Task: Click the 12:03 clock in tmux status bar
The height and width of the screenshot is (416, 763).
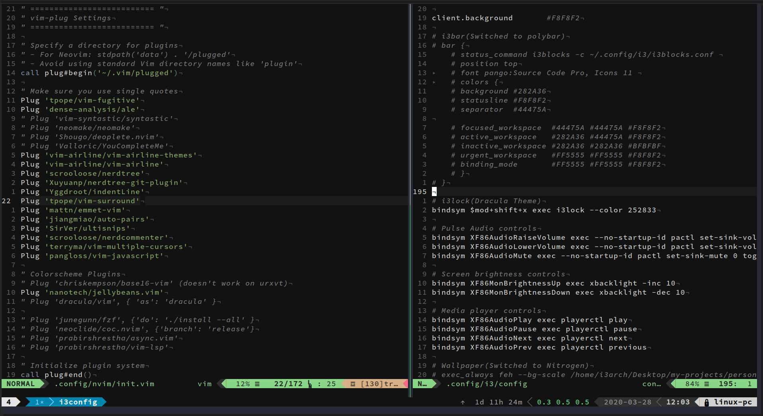Action: (x=678, y=402)
